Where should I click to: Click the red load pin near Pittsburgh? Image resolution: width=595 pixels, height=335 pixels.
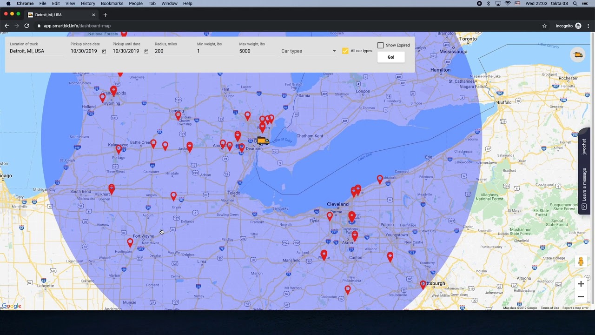coord(423,285)
